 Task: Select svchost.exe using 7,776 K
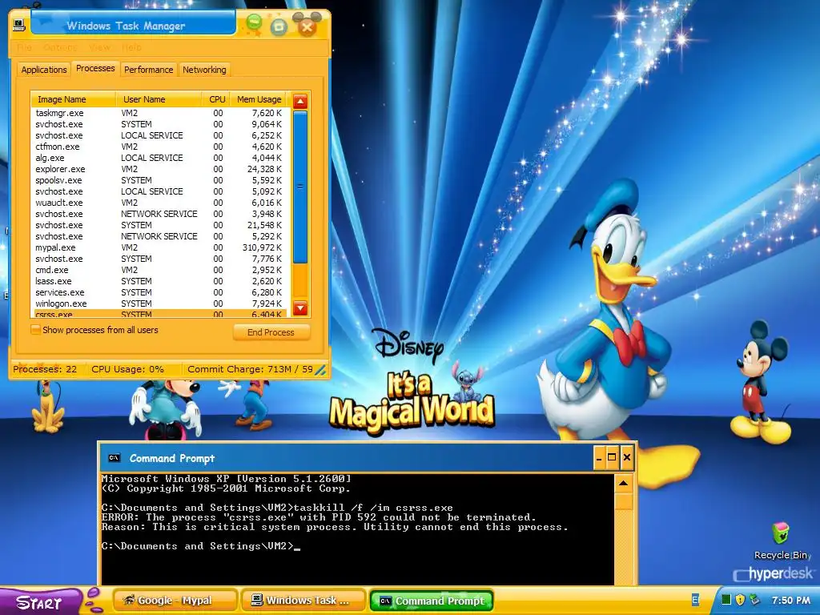tap(159, 259)
